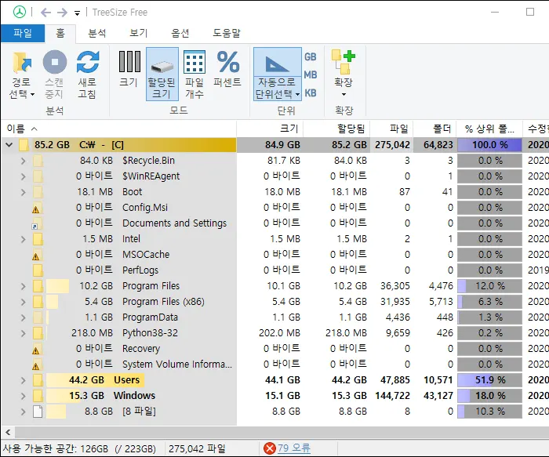Click the Users folder icon
This screenshot has width=549, height=457.
[38, 380]
